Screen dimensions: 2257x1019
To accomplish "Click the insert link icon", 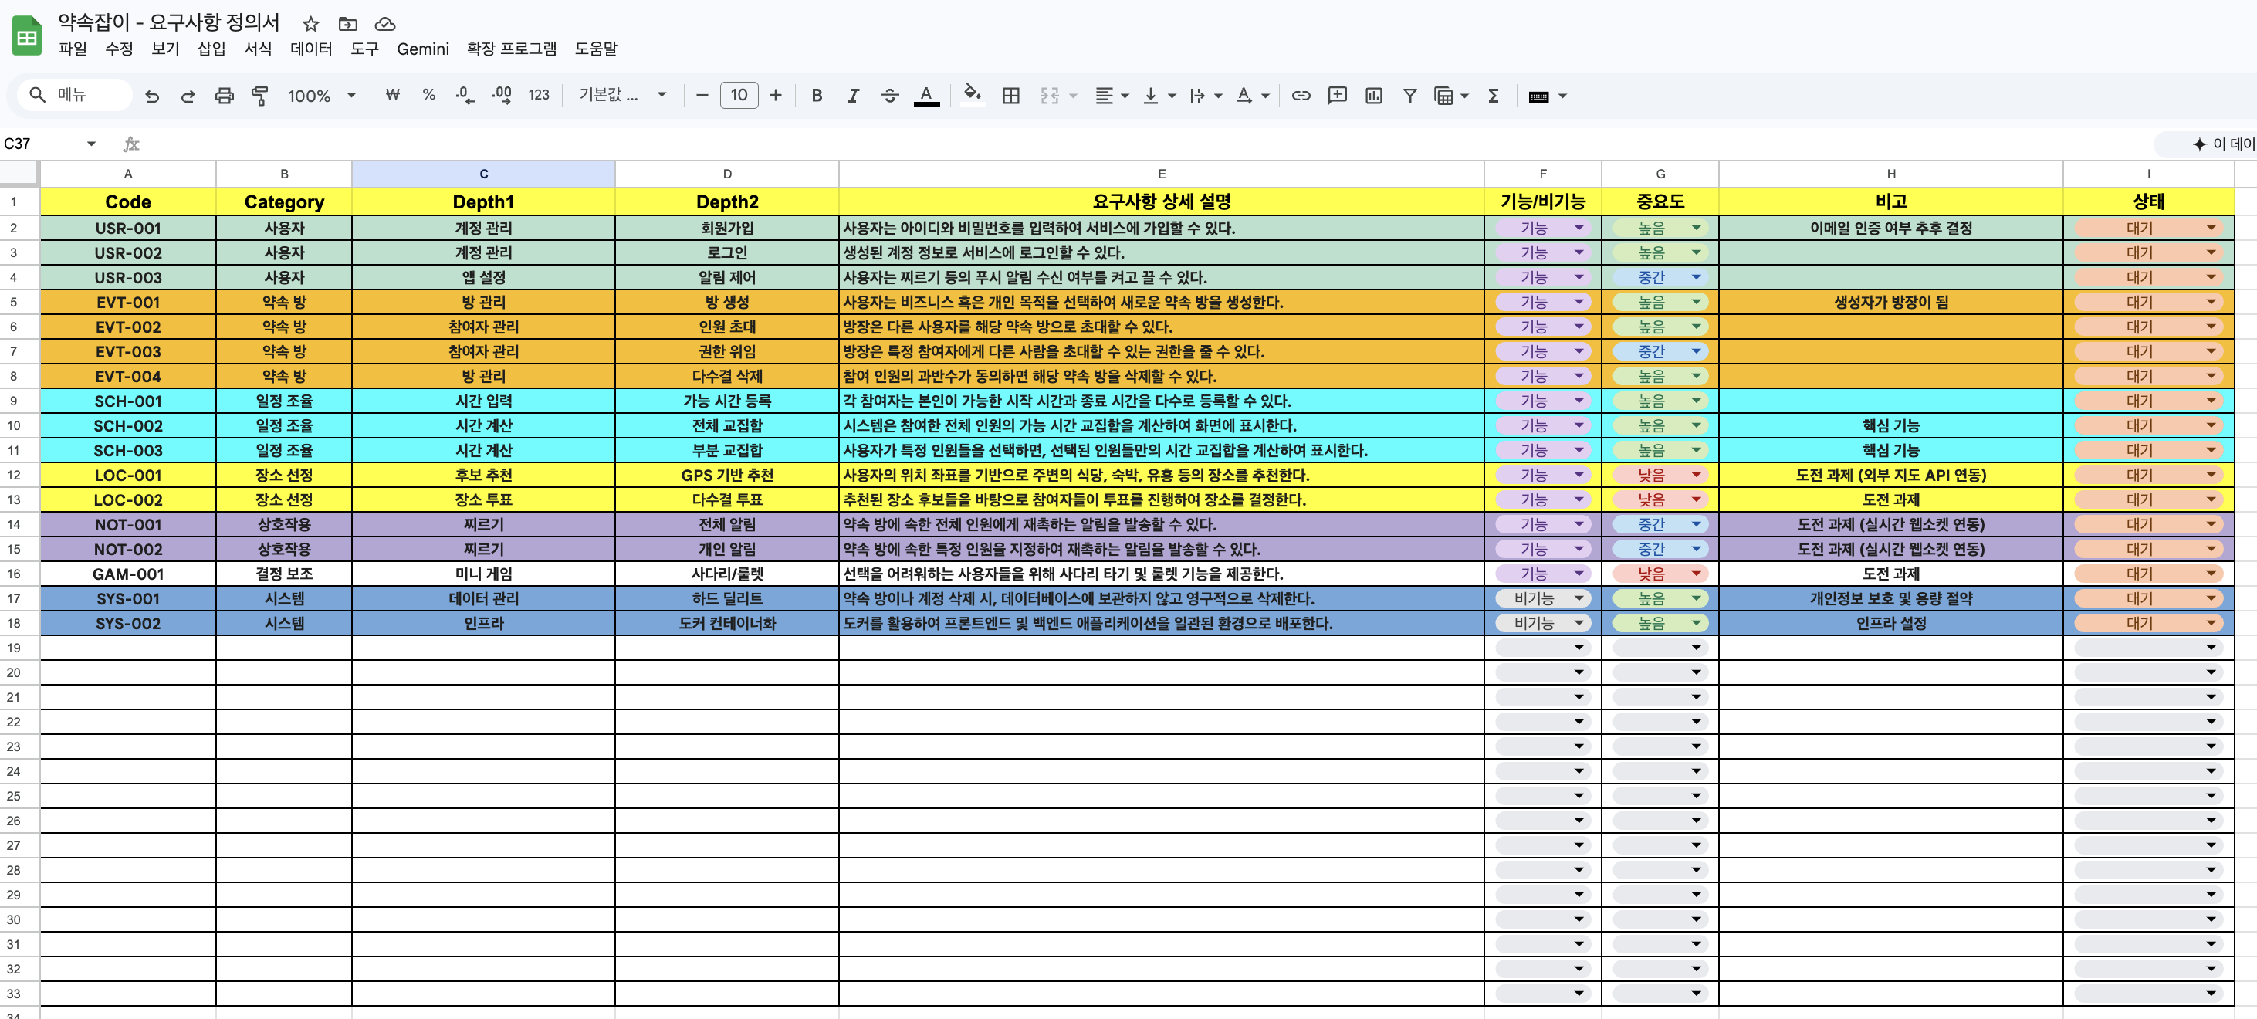I will 1300,96.
